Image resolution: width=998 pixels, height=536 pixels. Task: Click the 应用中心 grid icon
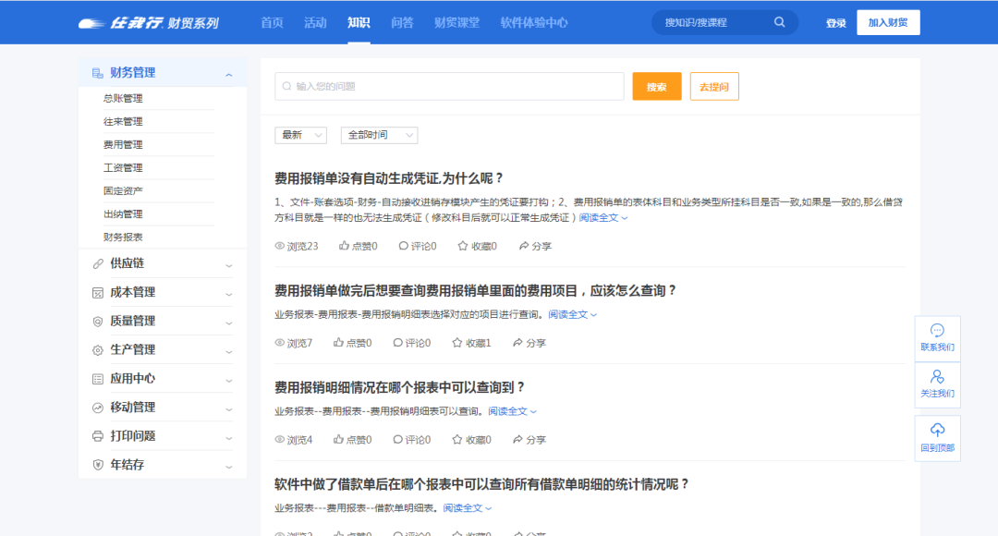97,378
